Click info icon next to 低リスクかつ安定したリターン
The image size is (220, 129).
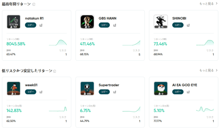point(55,71)
